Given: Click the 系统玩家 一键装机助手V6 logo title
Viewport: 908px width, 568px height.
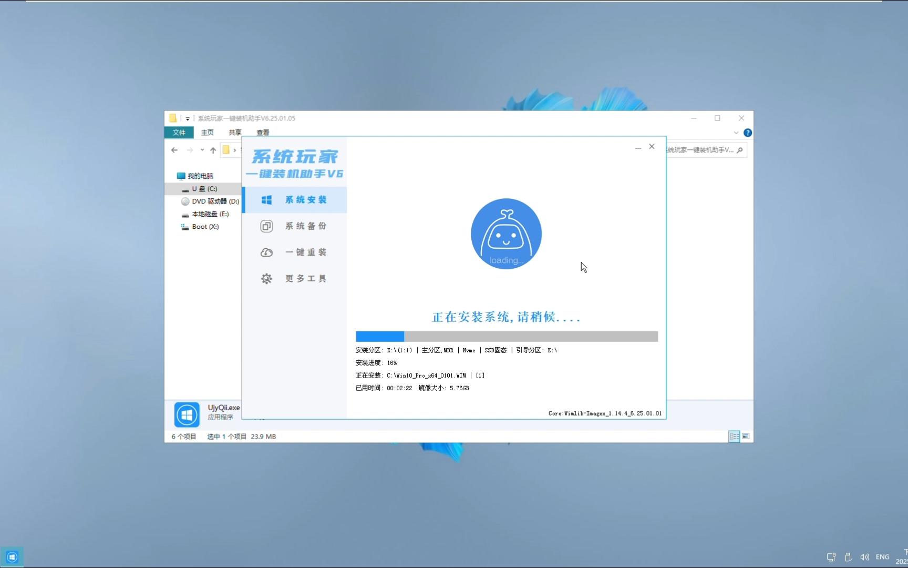Looking at the screenshot, I should click(x=294, y=164).
